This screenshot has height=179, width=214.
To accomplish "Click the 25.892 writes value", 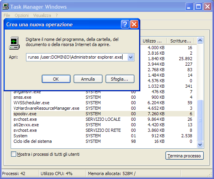I will [x=186, y=59].
